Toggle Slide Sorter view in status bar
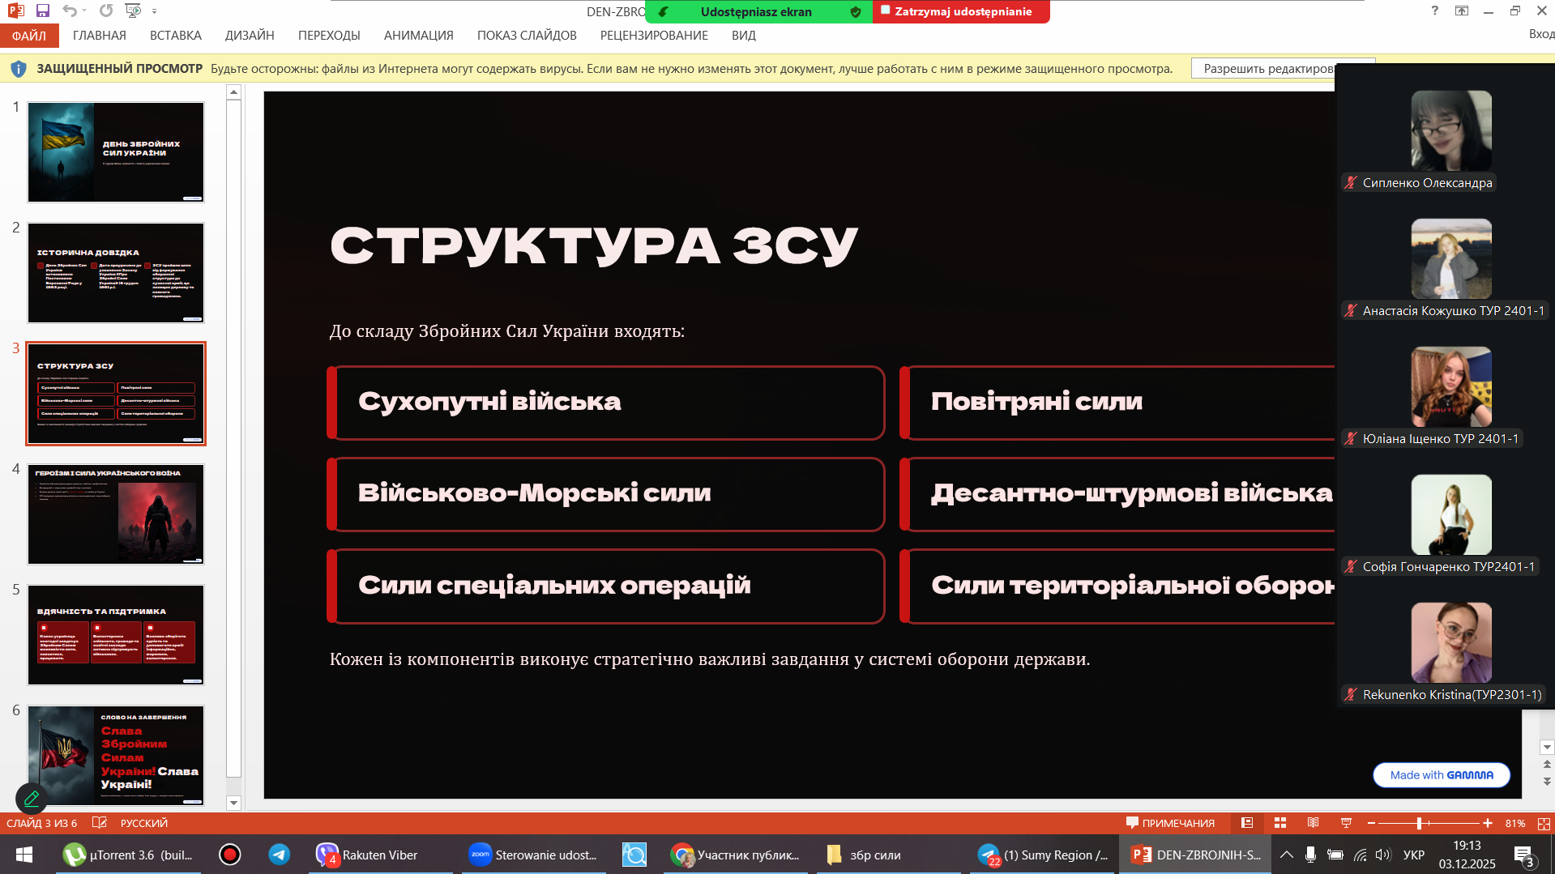Image resolution: width=1555 pixels, height=874 pixels. pyautogui.click(x=1280, y=823)
